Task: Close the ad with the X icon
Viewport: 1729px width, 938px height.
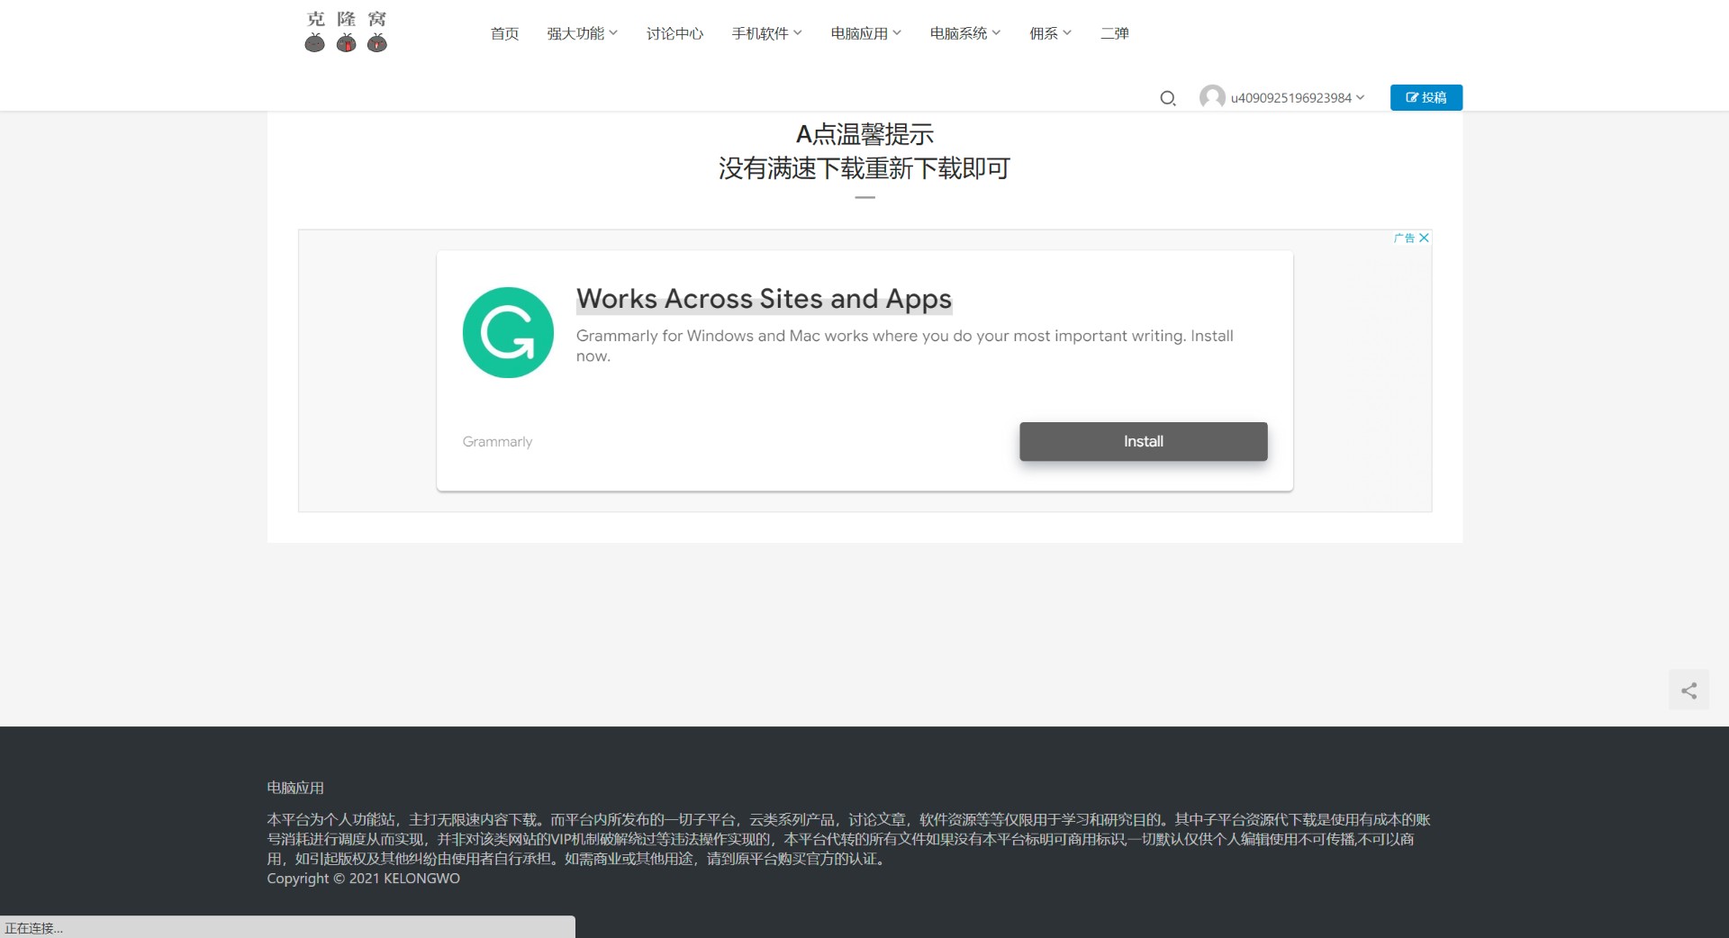Action: (1424, 239)
